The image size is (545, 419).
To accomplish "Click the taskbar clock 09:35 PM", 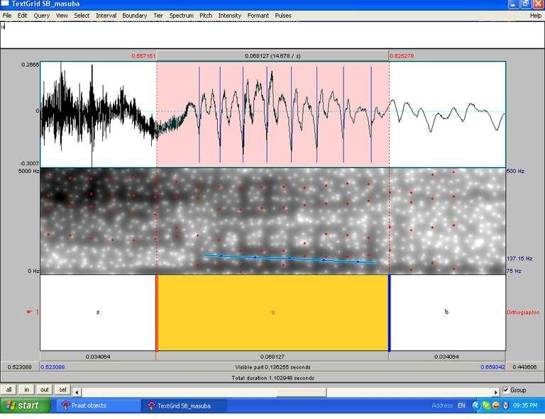I will pyautogui.click(x=525, y=406).
